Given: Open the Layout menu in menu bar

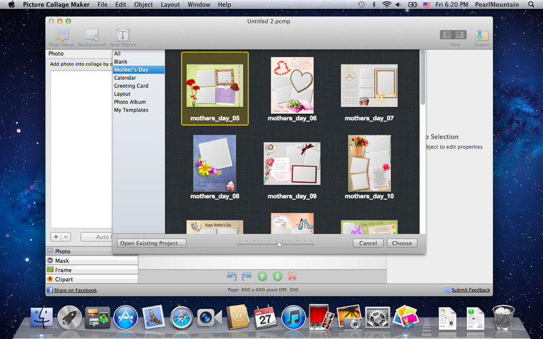Looking at the screenshot, I should (x=170, y=5).
